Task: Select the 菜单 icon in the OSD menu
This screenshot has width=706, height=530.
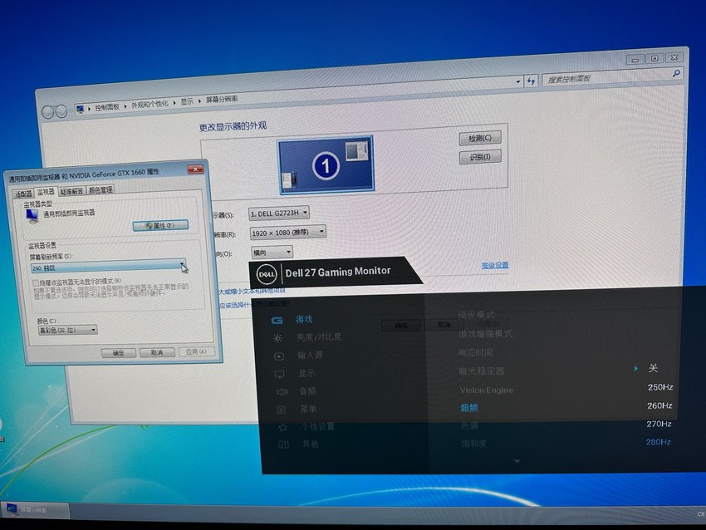Action: tap(281, 410)
